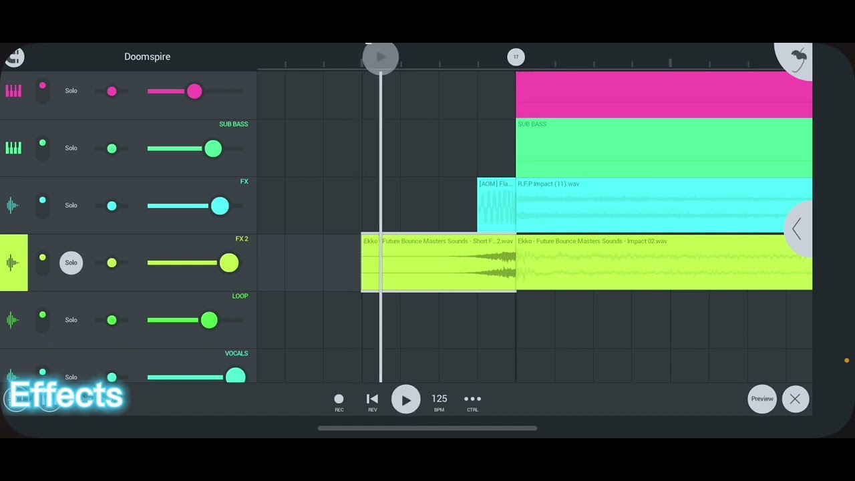The image size is (855, 481).
Task: Disable Solo on the FX 2 track
Action: (x=71, y=263)
